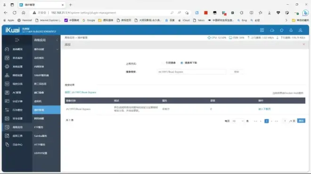The width and height of the screenshot is (311, 174).
Task: Open 行为管控 arrows icon in sidebar
Action: pyautogui.click(x=7, y=110)
